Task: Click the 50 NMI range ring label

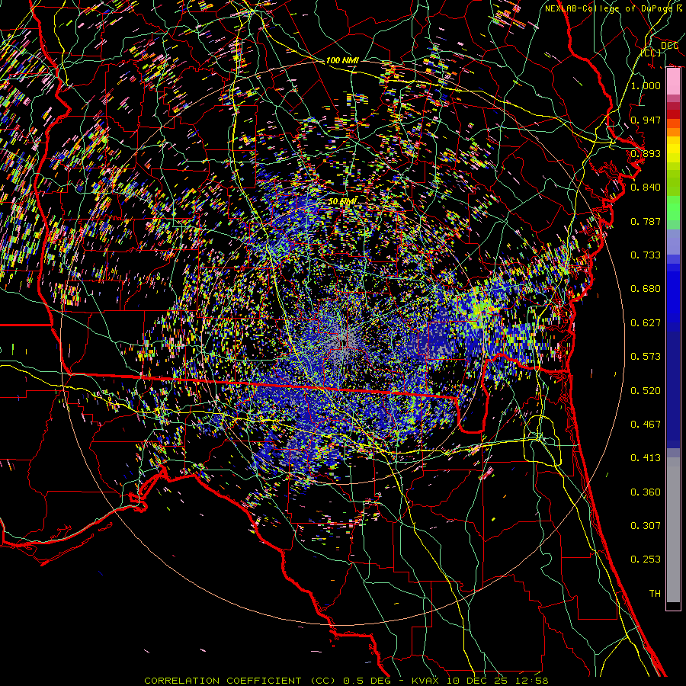Action: [x=342, y=201]
